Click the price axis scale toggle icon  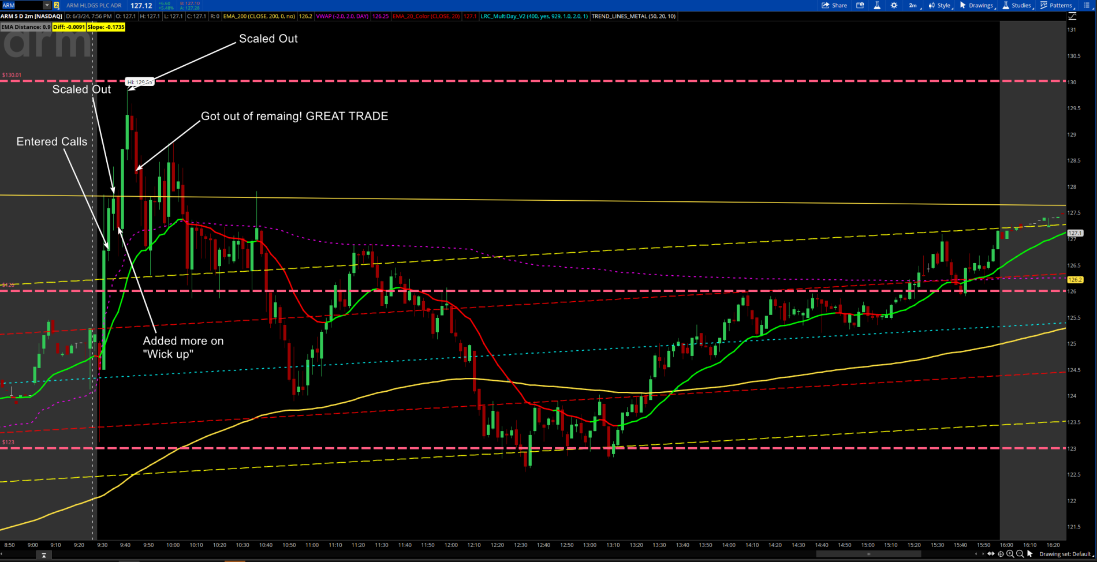(1072, 17)
